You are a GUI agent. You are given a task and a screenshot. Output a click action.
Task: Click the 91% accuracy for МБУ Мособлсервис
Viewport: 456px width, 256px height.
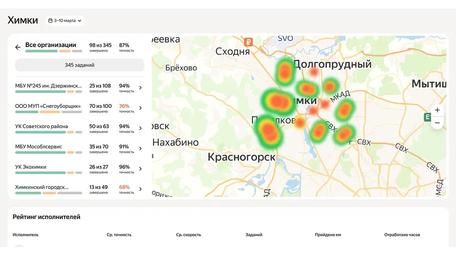[x=123, y=147]
